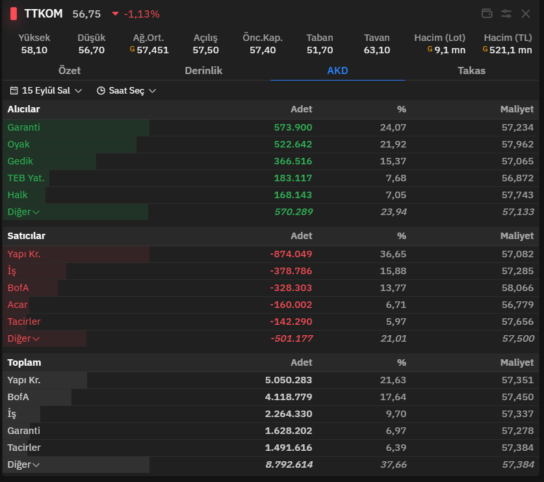Click the Önc.Kap. 57,40 value
Image resolution: width=544 pixels, height=482 pixels.
click(263, 50)
